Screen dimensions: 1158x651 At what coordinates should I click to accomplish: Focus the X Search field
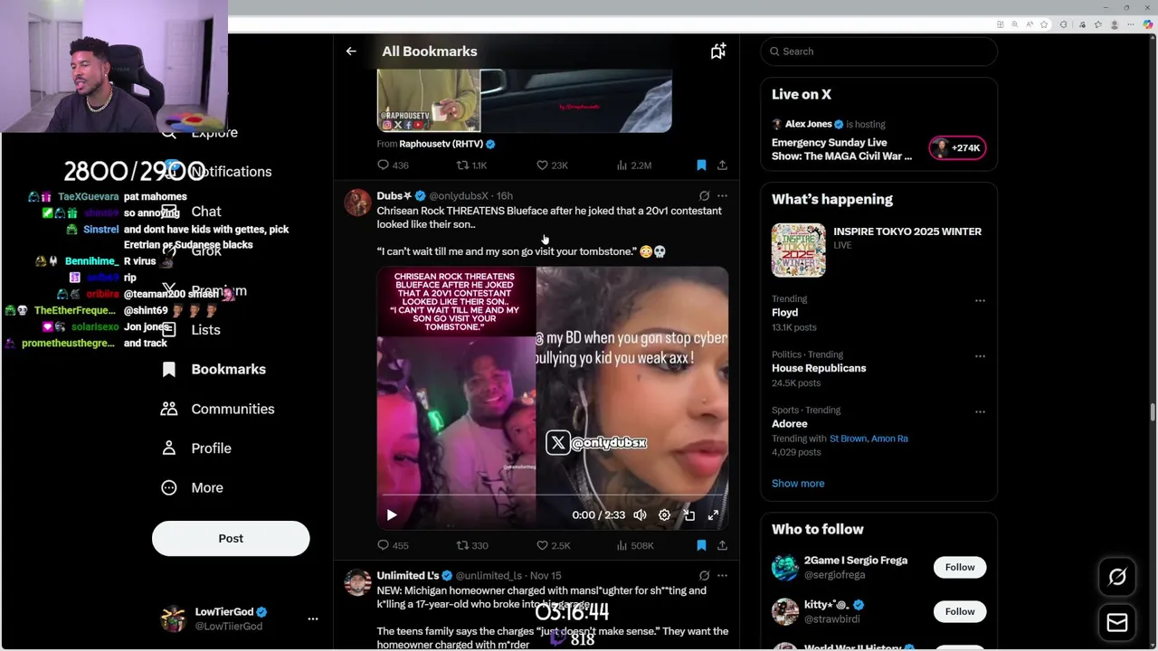click(x=878, y=52)
